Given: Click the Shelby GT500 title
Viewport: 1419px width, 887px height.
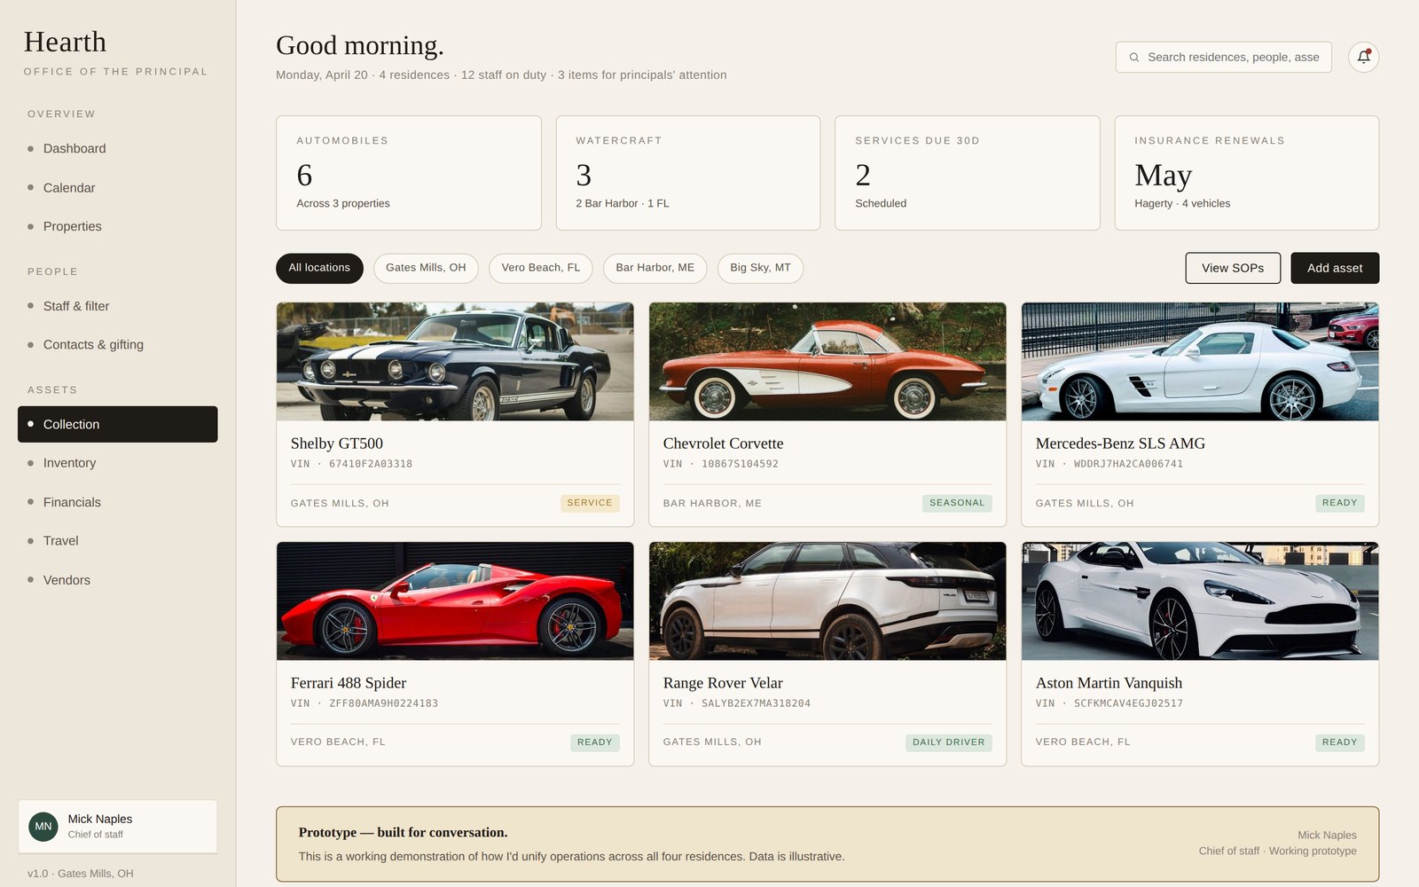Looking at the screenshot, I should [337, 443].
